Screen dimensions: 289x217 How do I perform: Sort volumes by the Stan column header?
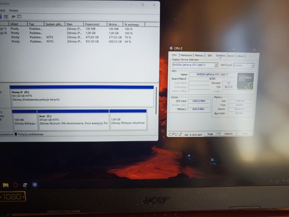[74, 24]
